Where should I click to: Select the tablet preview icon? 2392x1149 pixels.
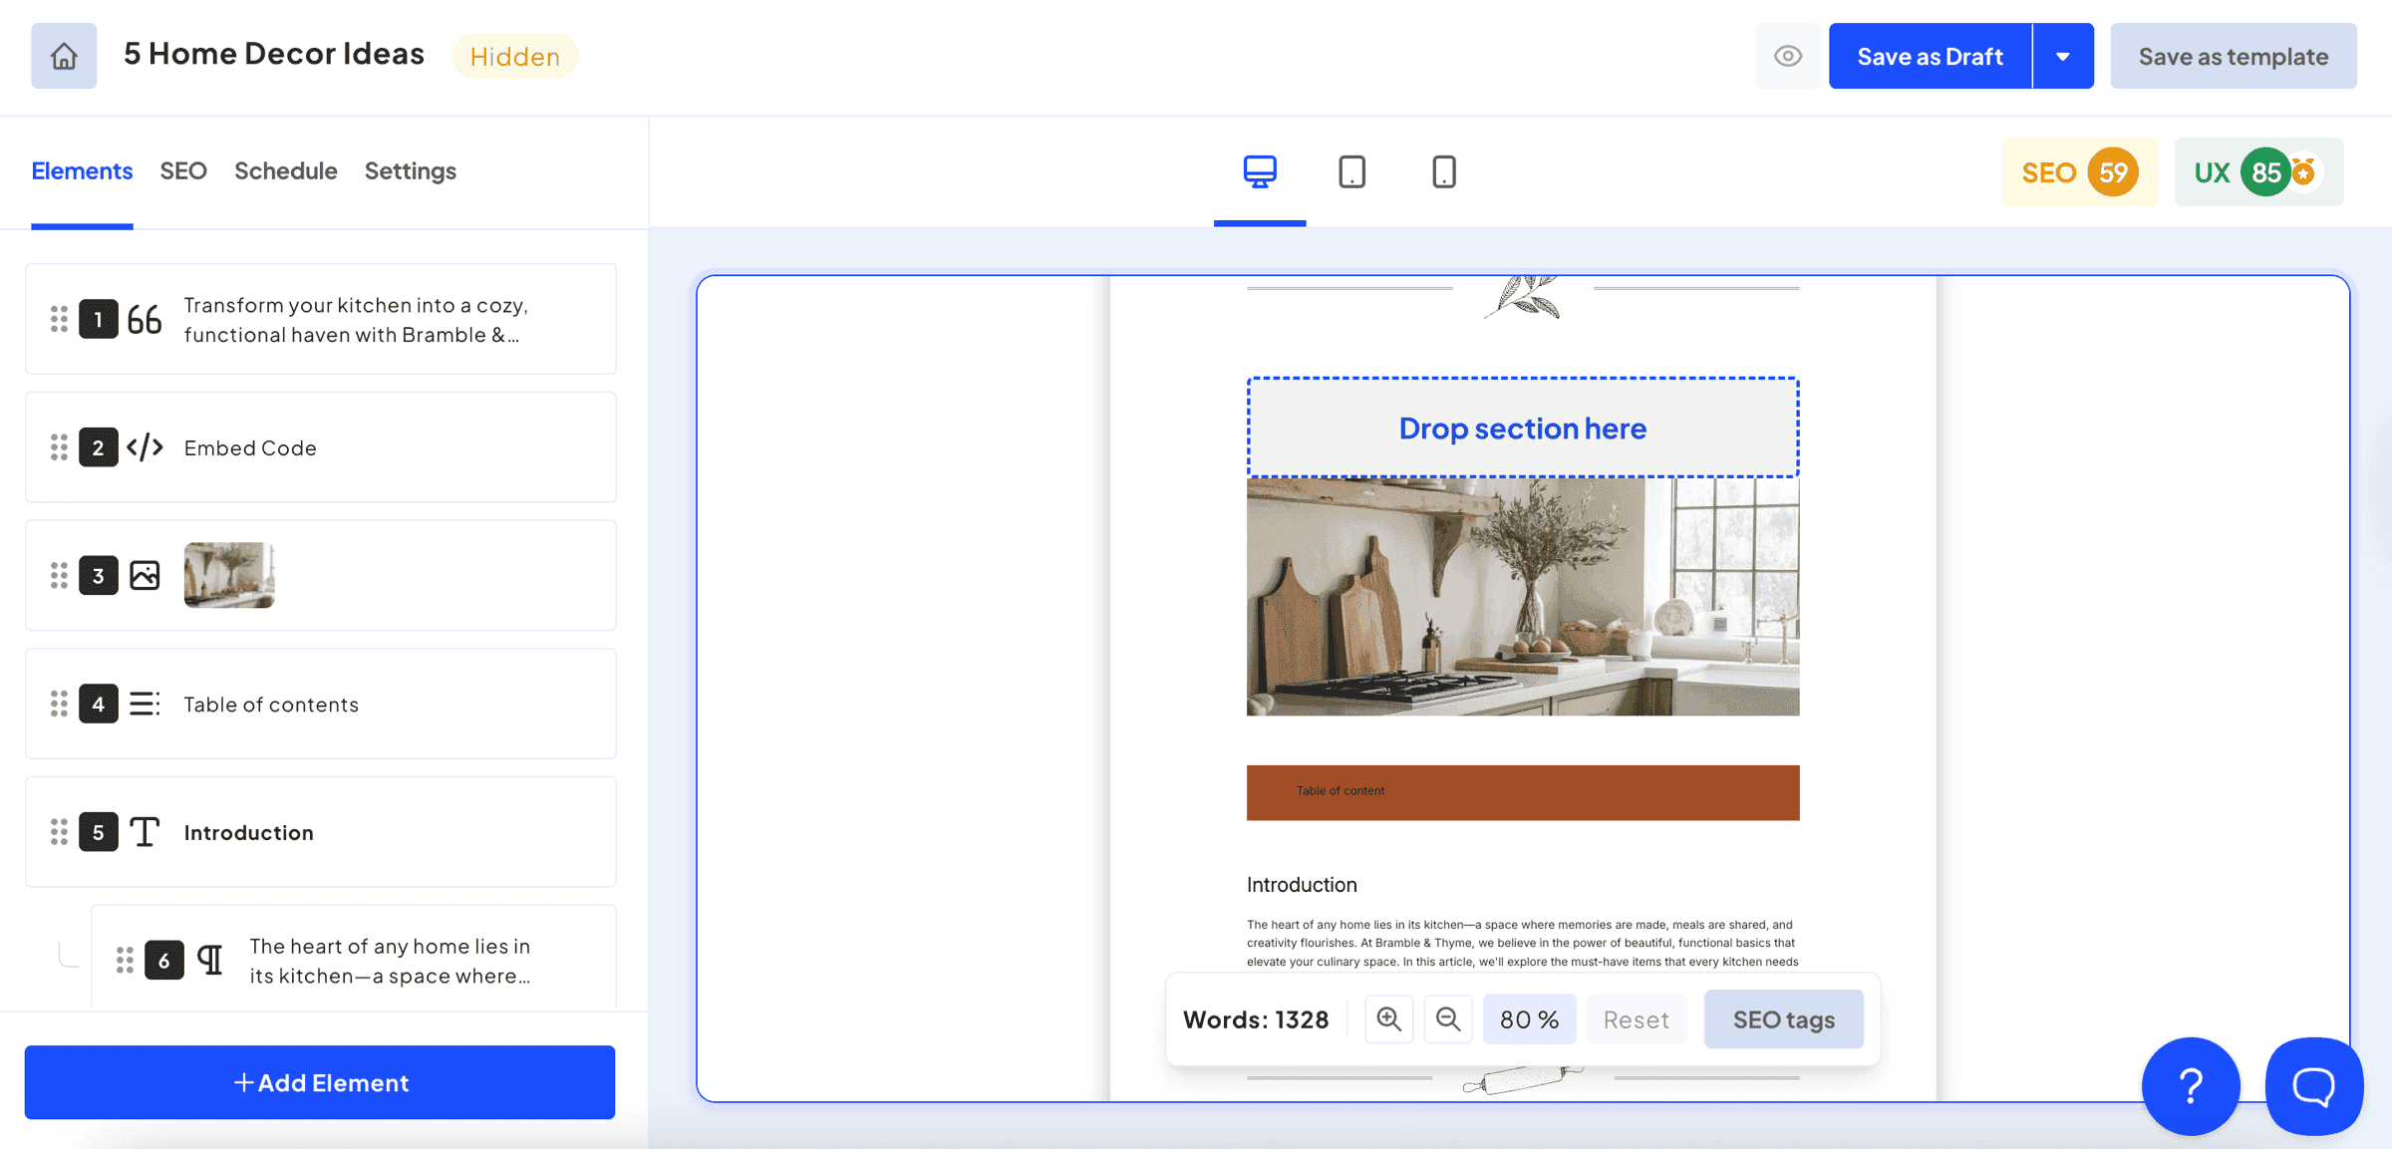click(x=1351, y=171)
